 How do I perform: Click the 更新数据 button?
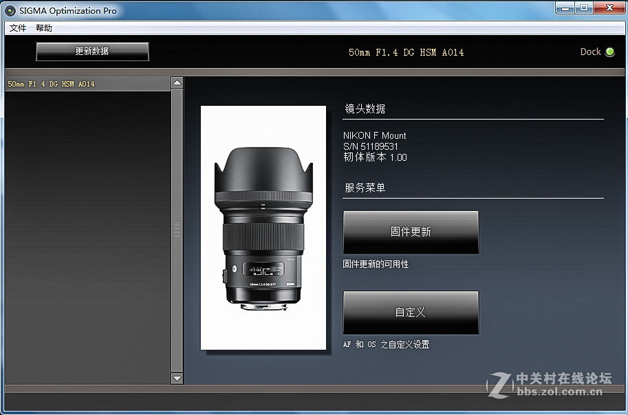click(x=94, y=52)
